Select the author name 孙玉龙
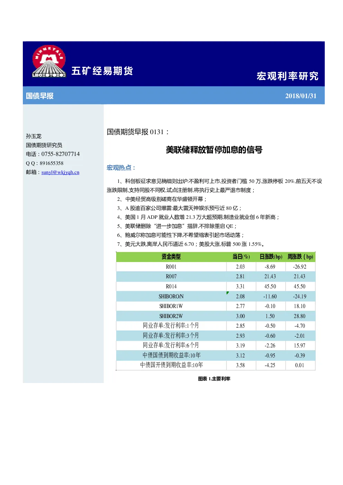Image resolution: width=343 pixels, height=485 pixels. [x=34, y=136]
